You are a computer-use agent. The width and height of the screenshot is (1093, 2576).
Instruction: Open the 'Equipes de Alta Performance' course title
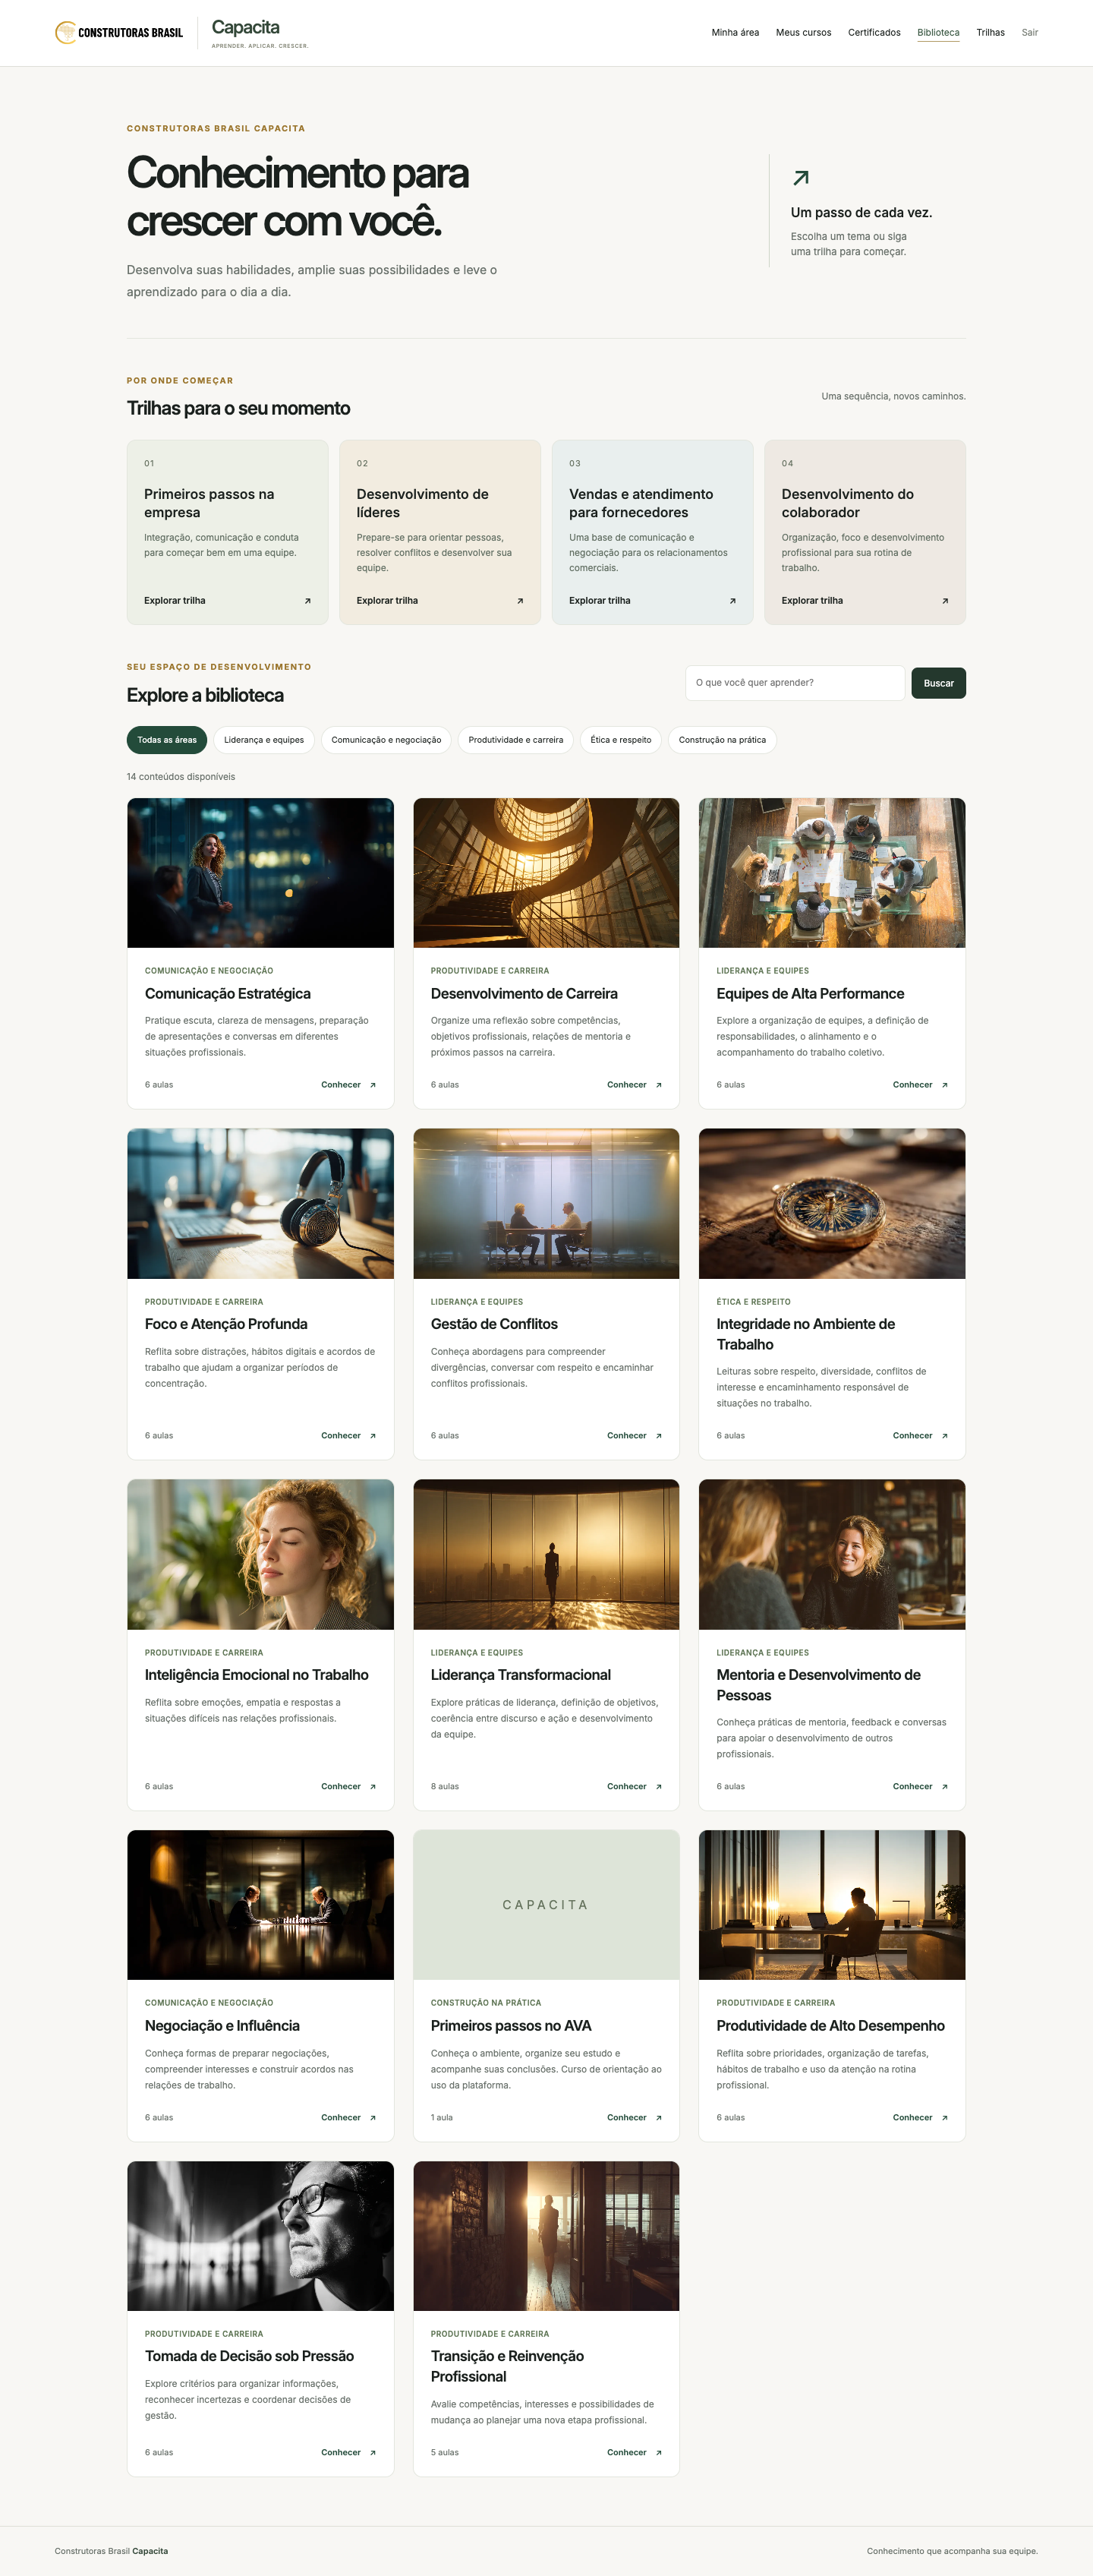(x=810, y=994)
